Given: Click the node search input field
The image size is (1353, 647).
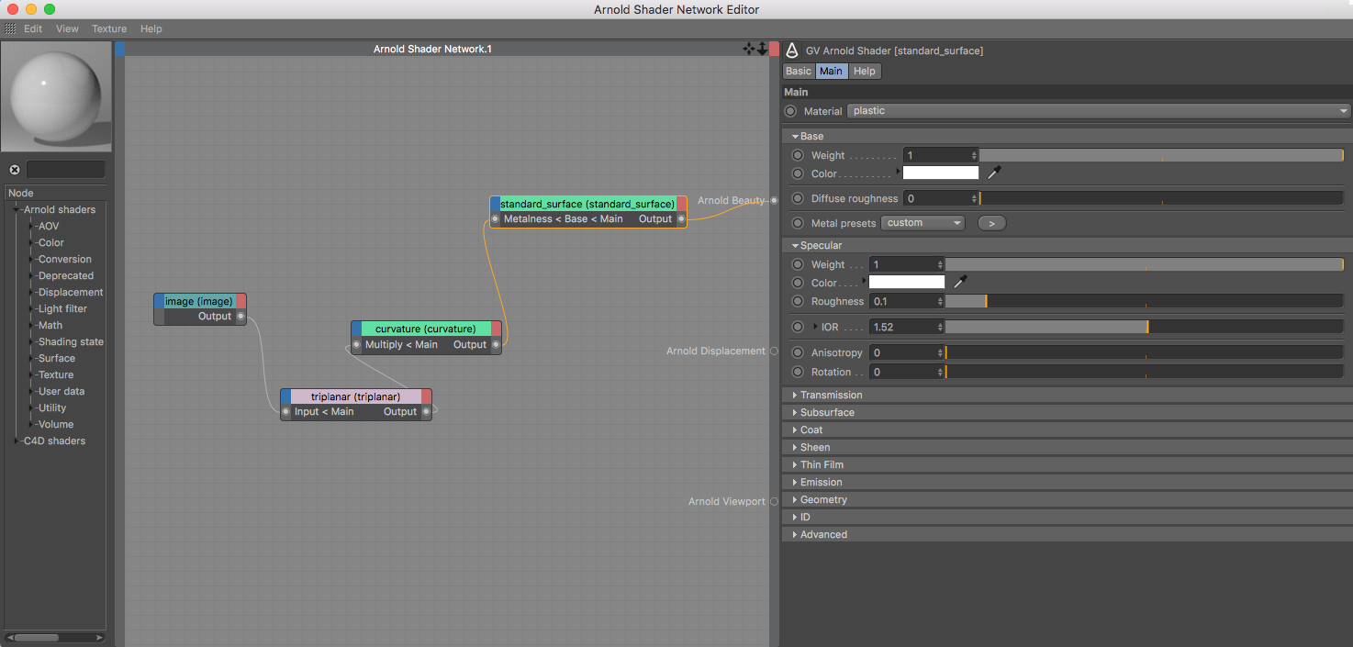Looking at the screenshot, I should click(x=66, y=170).
